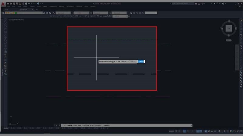Image resolution: width=243 pixels, height=136 pixels.
Task: Open the Table Style dropdown
Action: tap(100, 13)
